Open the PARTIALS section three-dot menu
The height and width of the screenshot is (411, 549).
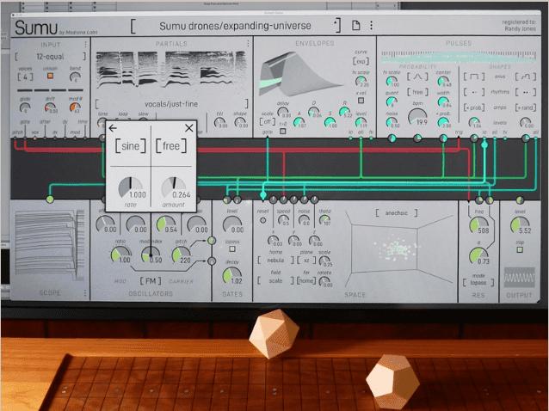248,43
